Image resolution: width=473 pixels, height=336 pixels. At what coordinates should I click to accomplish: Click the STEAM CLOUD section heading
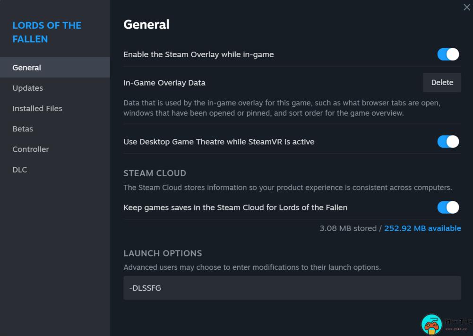tap(155, 173)
